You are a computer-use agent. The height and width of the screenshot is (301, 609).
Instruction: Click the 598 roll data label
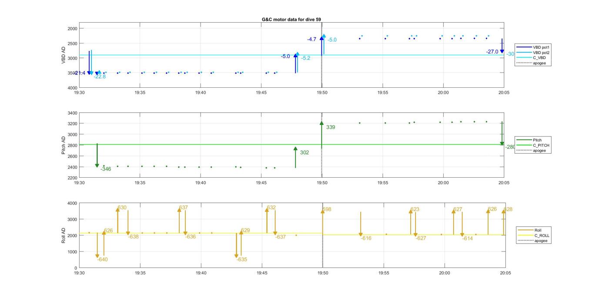[x=327, y=209]
